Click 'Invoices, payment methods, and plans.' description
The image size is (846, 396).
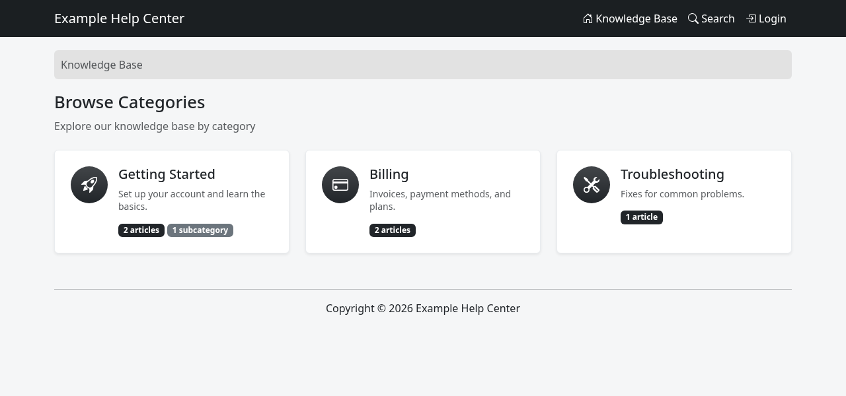(440, 200)
